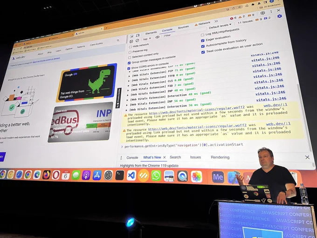Click the blue console settings gear
Viewport: 317px width, 238px height.
(279, 16)
